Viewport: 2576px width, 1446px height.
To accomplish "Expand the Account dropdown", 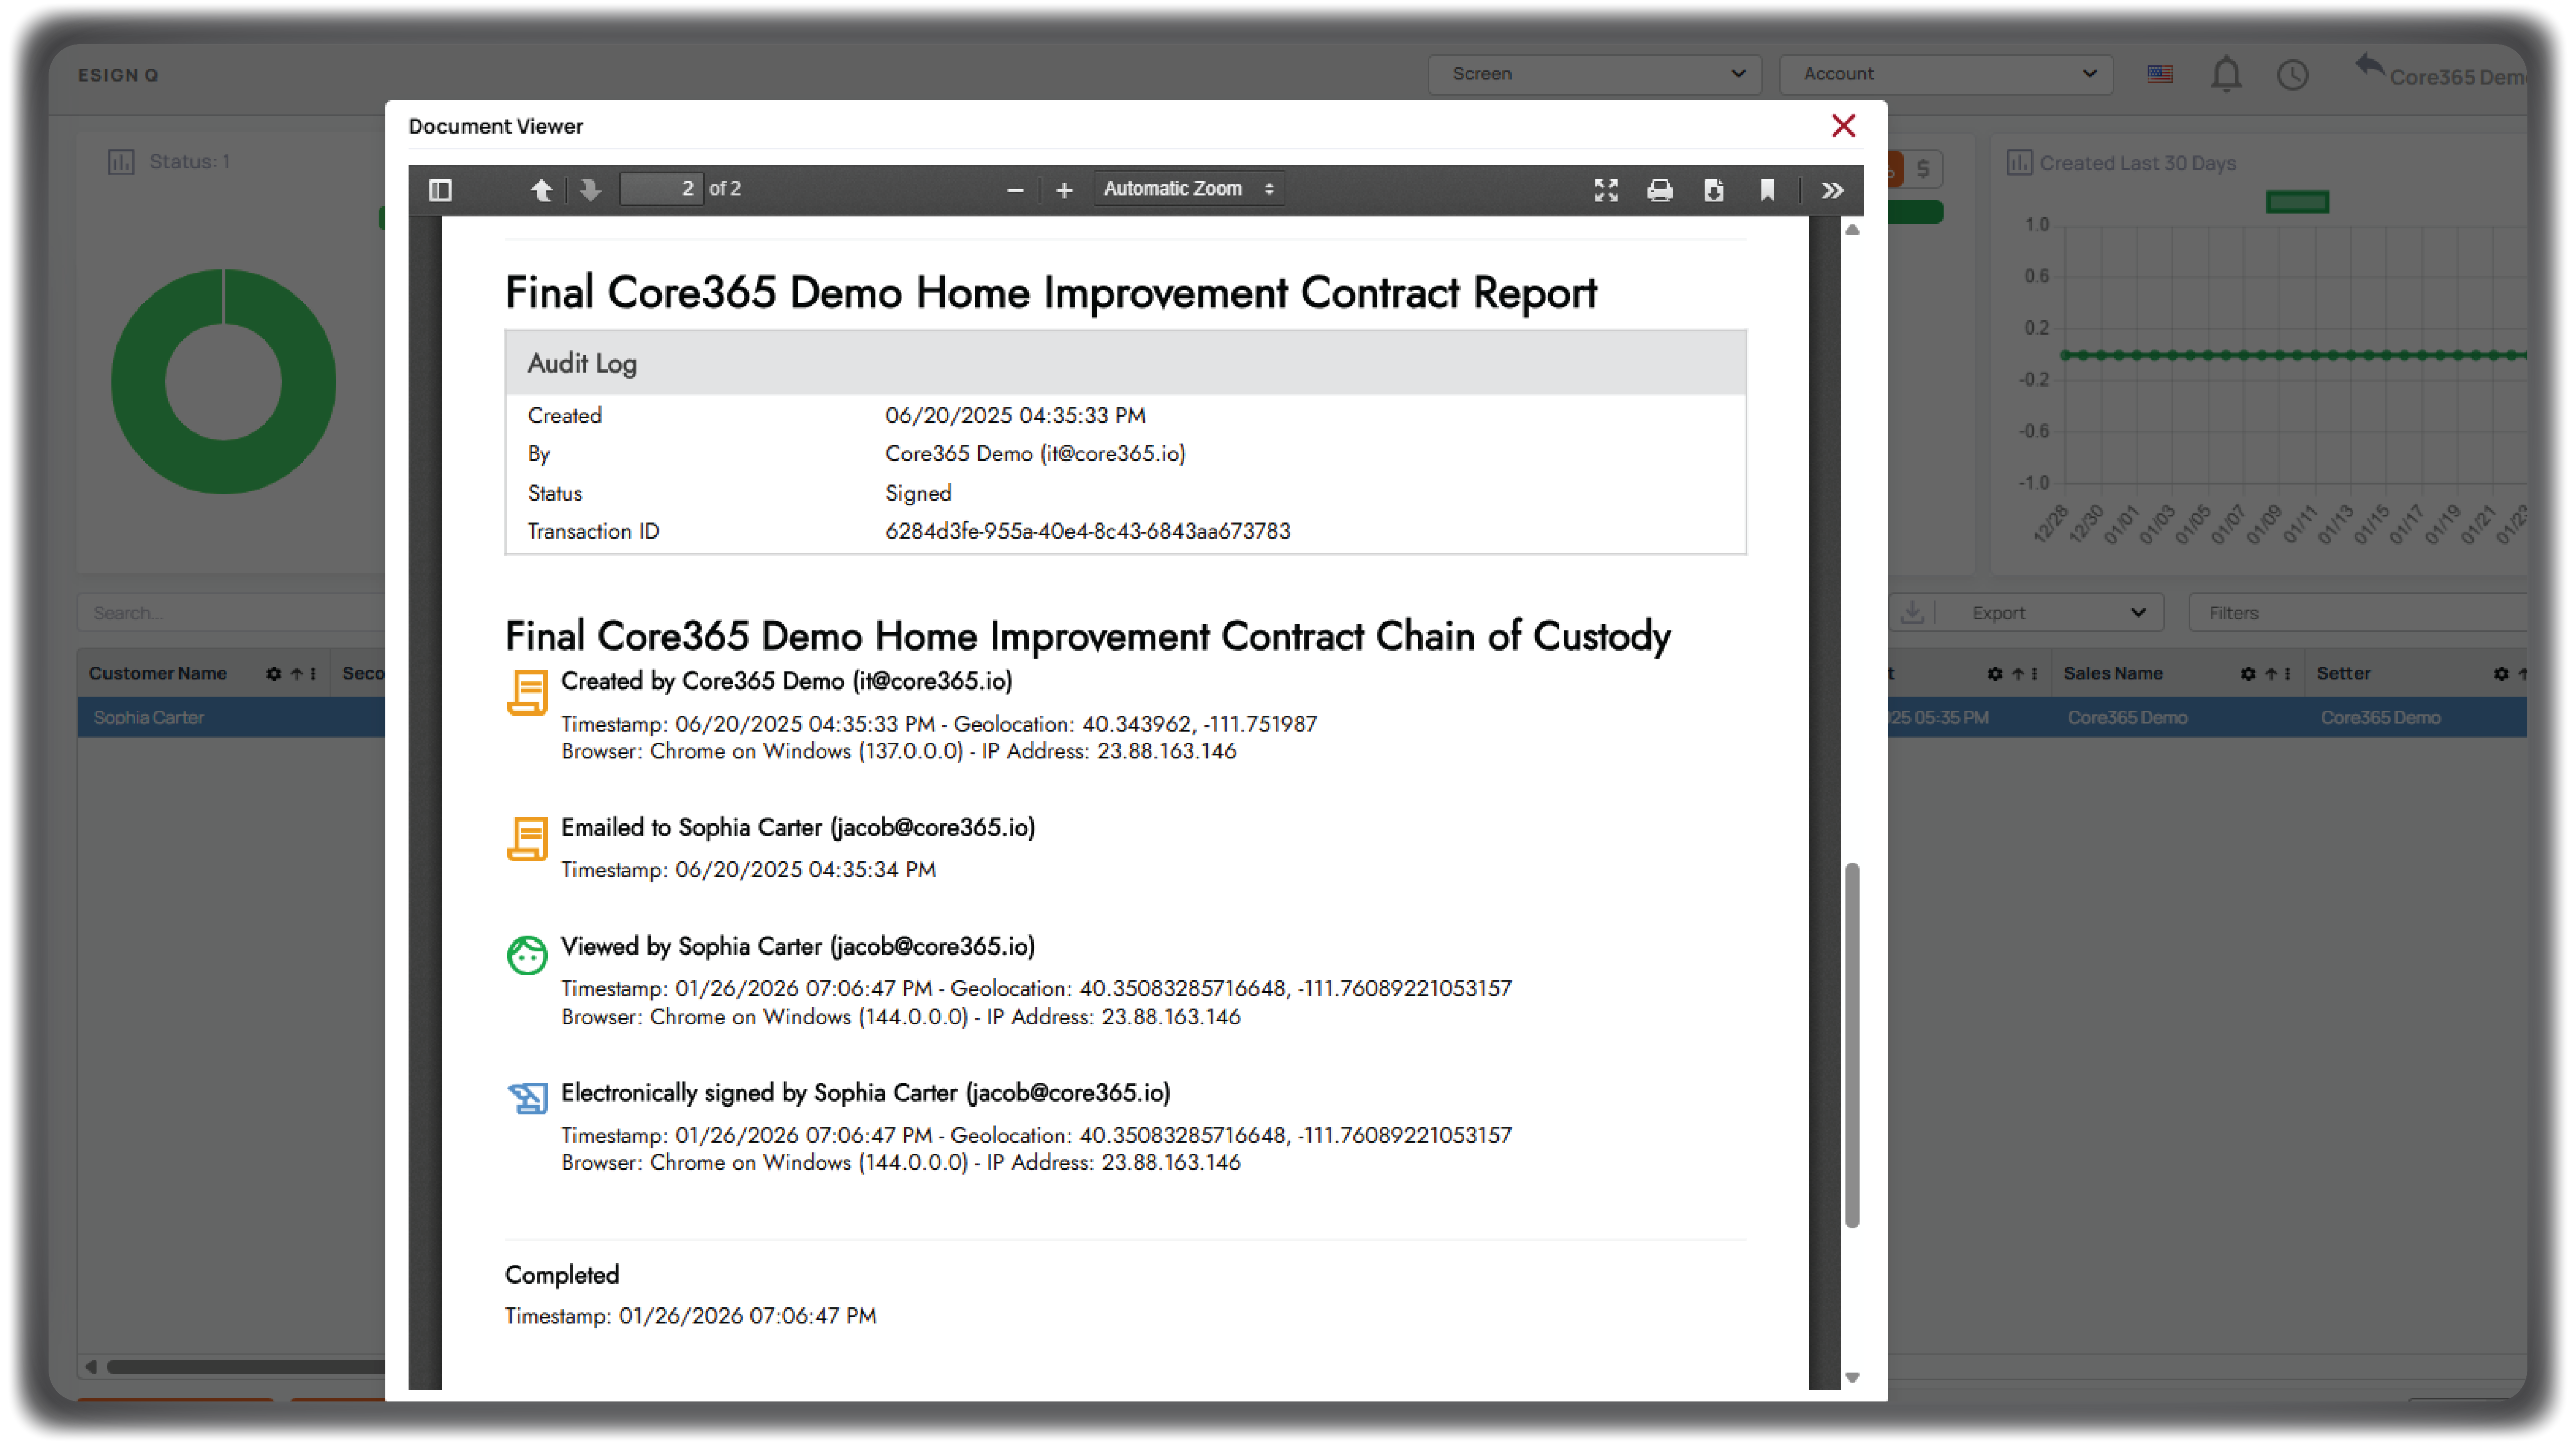I will click(1946, 74).
